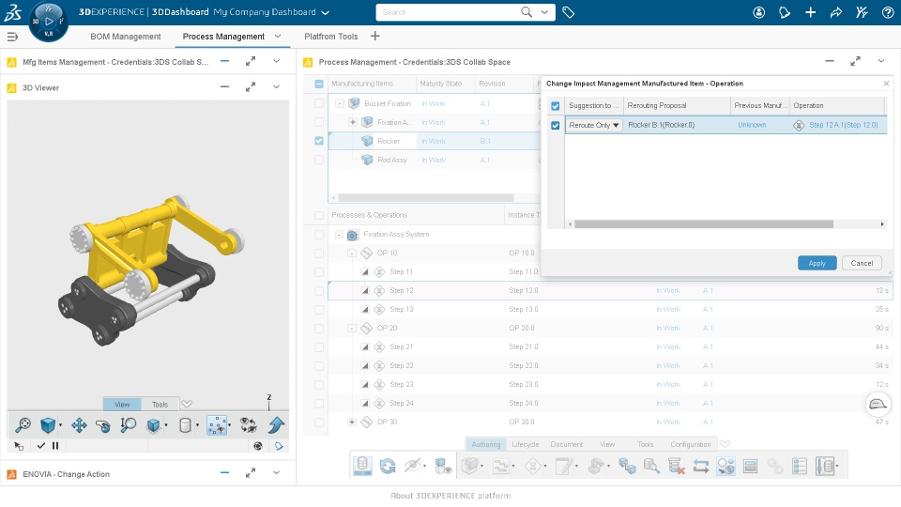Check the OP 10 row checkbox

click(x=319, y=253)
